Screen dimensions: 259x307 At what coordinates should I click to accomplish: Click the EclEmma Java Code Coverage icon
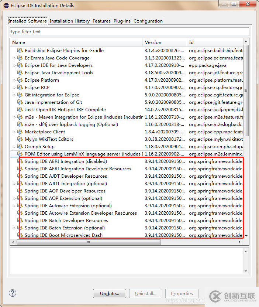click(x=20, y=58)
